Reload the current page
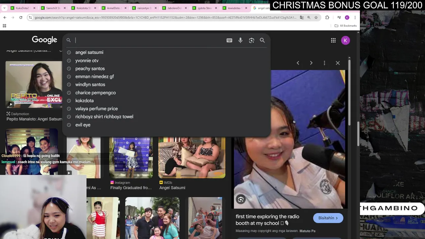 point(21,17)
